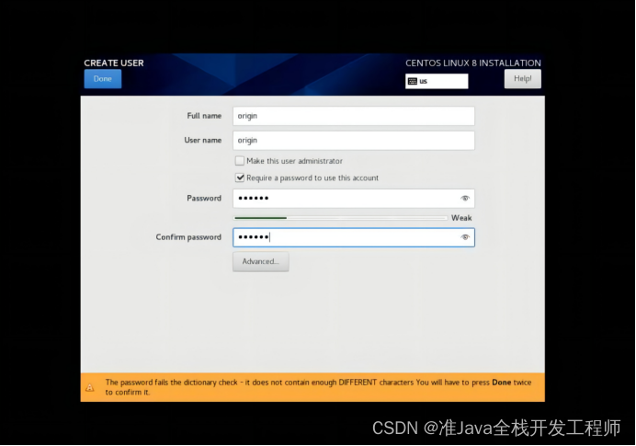
Task: Click the Weak strength label
Action: coord(461,218)
